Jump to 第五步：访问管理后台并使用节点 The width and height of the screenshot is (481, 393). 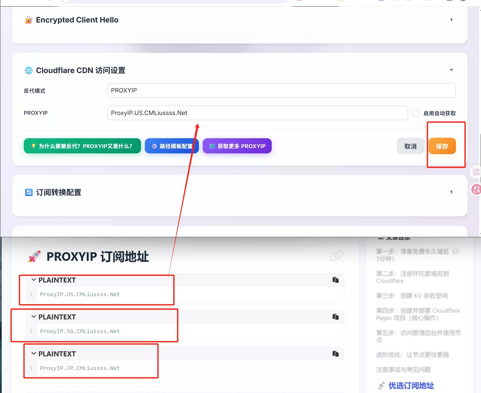(418, 336)
